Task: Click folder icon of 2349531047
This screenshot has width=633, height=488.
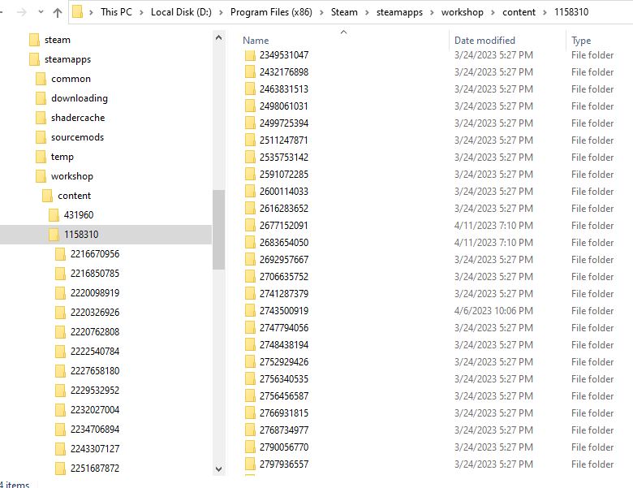Action: (250, 55)
